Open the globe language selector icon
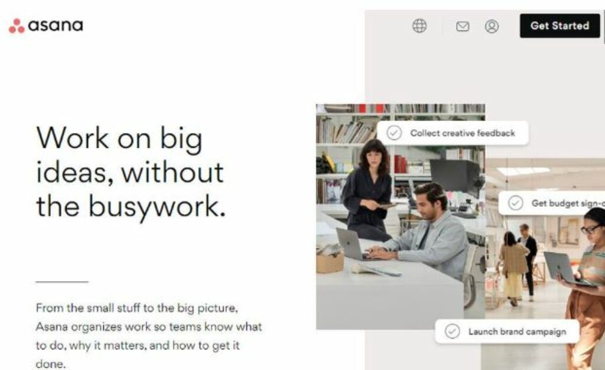The height and width of the screenshot is (370, 605). [419, 26]
